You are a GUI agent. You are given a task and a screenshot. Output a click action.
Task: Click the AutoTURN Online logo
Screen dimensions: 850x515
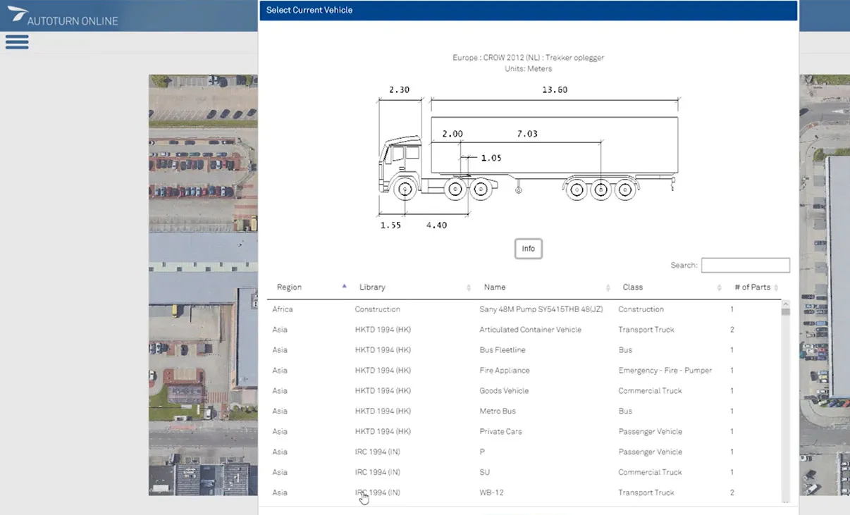(63, 15)
